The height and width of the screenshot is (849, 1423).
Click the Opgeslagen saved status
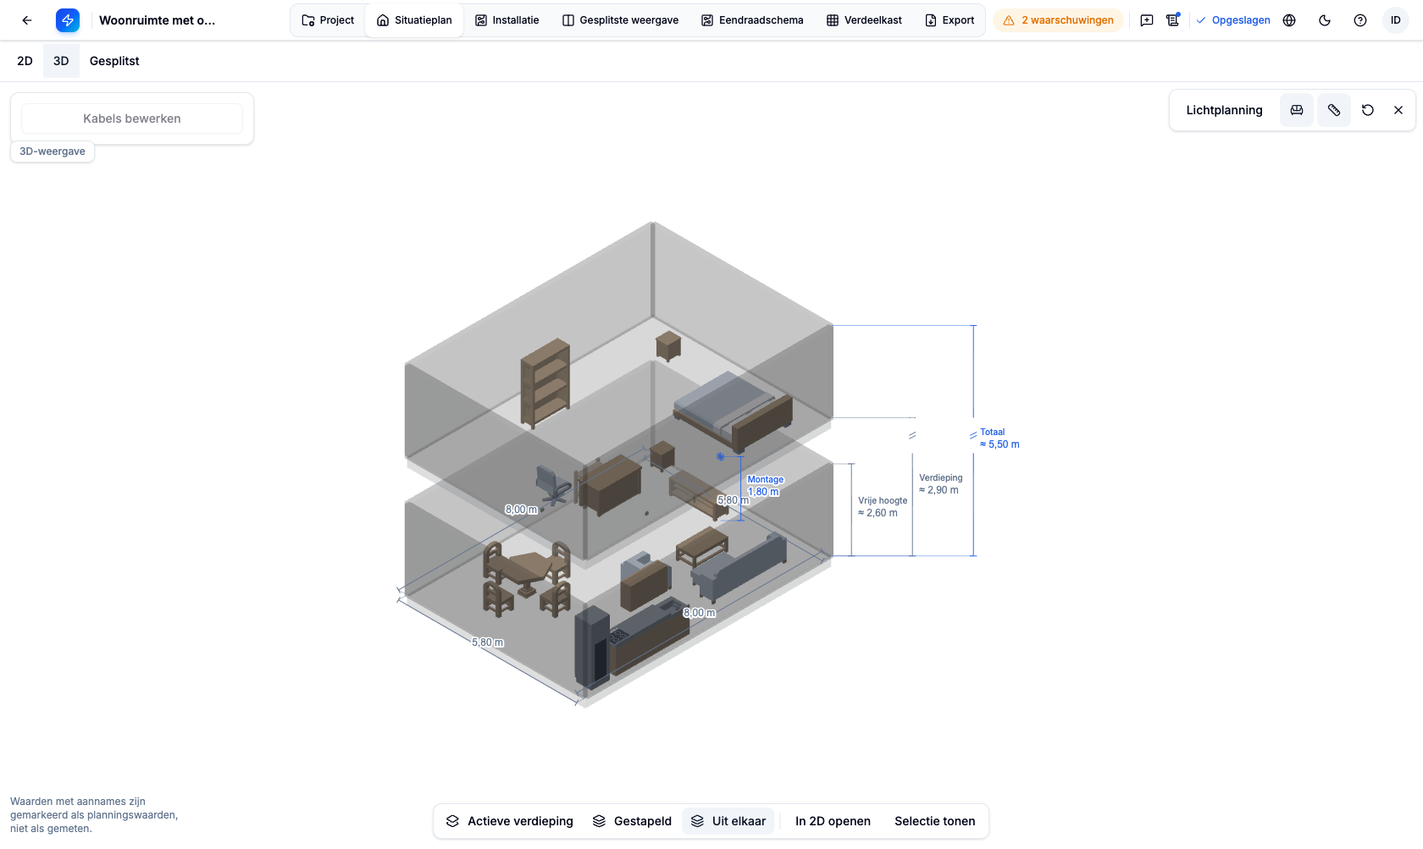pyautogui.click(x=1232, y=20)
